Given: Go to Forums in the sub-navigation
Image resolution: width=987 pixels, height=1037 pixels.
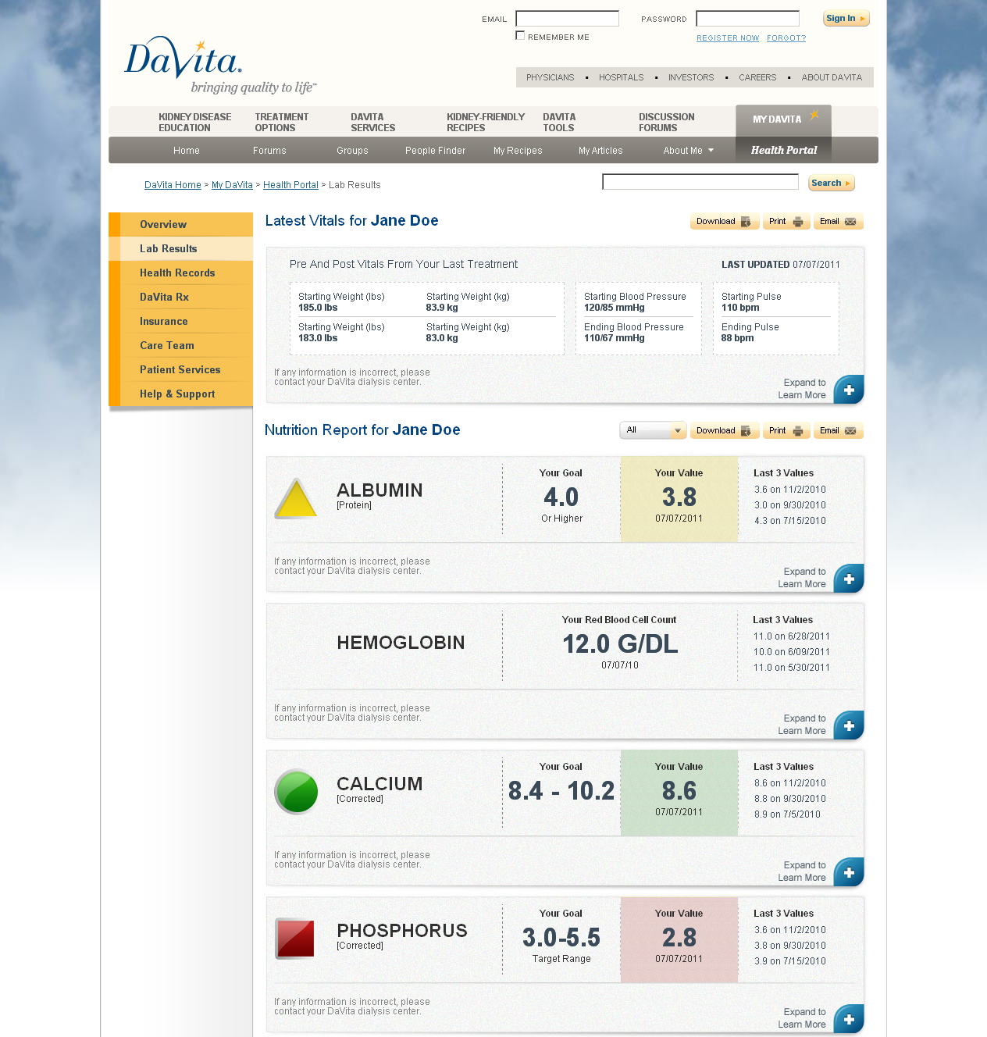Looking at the screenshot, I should (x=269, y=151).
